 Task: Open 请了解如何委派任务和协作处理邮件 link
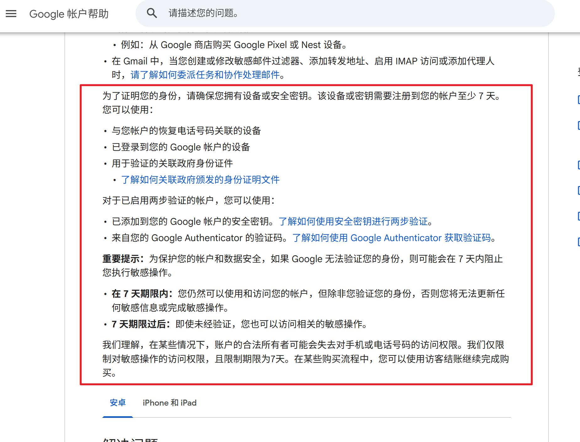[x=205, y=75]
